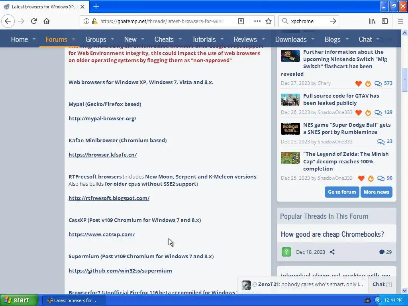Open the Home navigation item
The width and height of the screenshot is (408, 306).
(19, 39)
